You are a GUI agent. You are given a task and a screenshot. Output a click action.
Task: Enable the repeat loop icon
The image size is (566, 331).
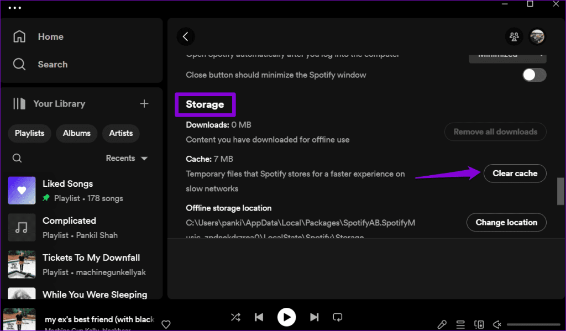pos(338,317)
